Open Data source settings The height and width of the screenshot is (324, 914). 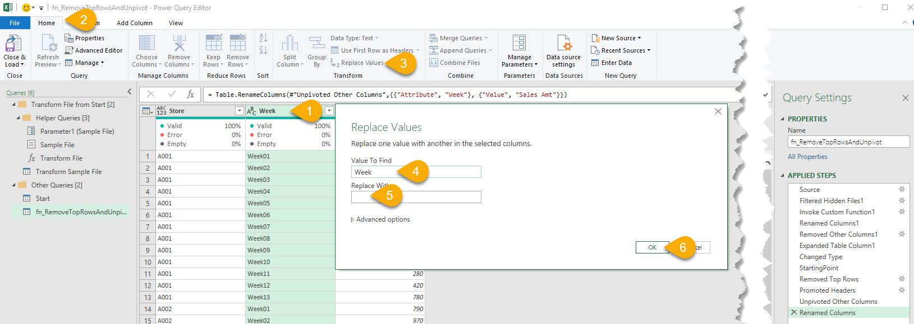click(x=563, y=44)
